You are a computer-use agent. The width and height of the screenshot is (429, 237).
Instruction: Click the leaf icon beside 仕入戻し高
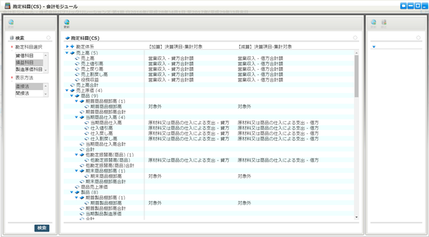87,134
